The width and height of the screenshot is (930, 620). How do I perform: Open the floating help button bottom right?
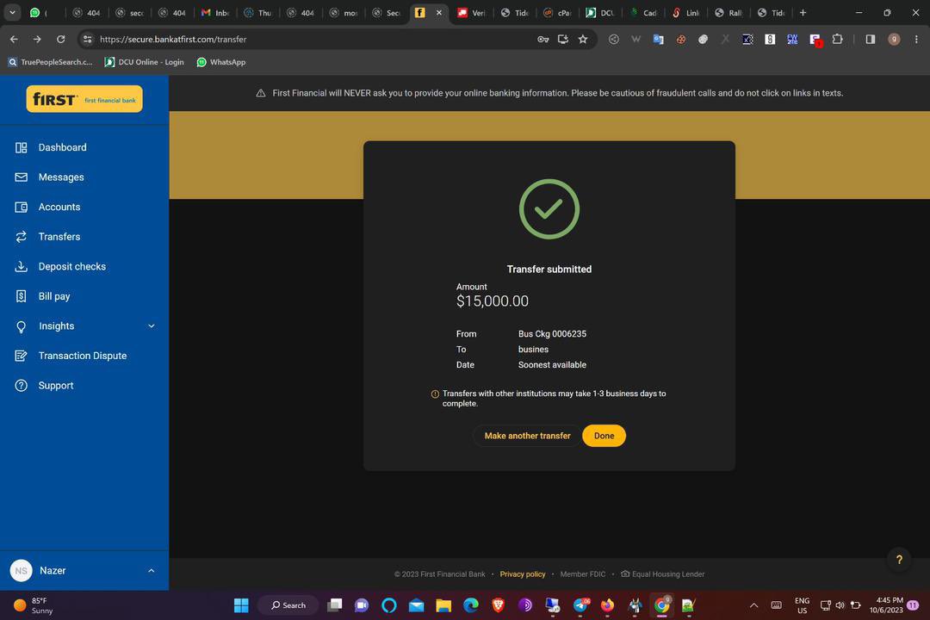click(x=898, y=560)
